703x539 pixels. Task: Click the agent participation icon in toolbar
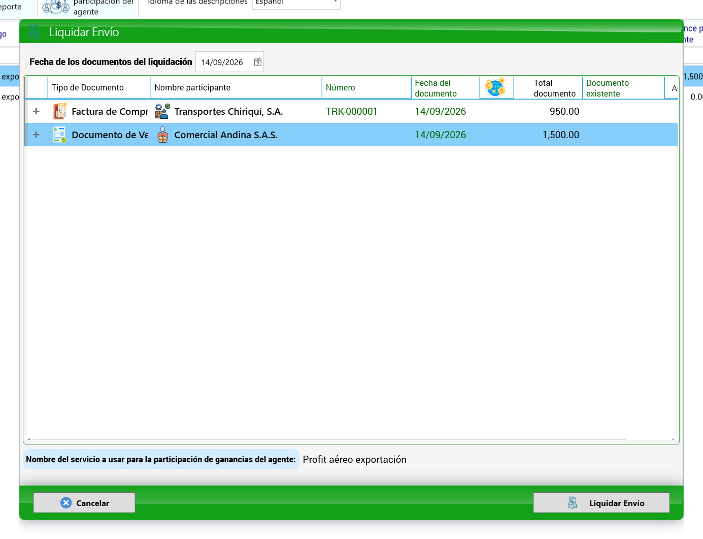pos(56,6)
